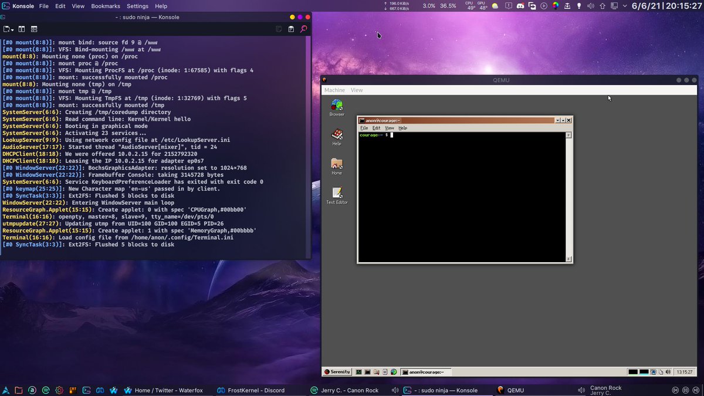This screenshot has width=704, height=396.
Task: Click the pause playback button on bottom panel
Action: tap(685, 390)
